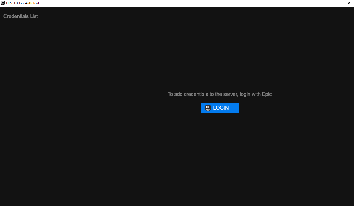Click the blue LOGIN button
The width and height of the screenshot is (354, 206).
(219, 108)
